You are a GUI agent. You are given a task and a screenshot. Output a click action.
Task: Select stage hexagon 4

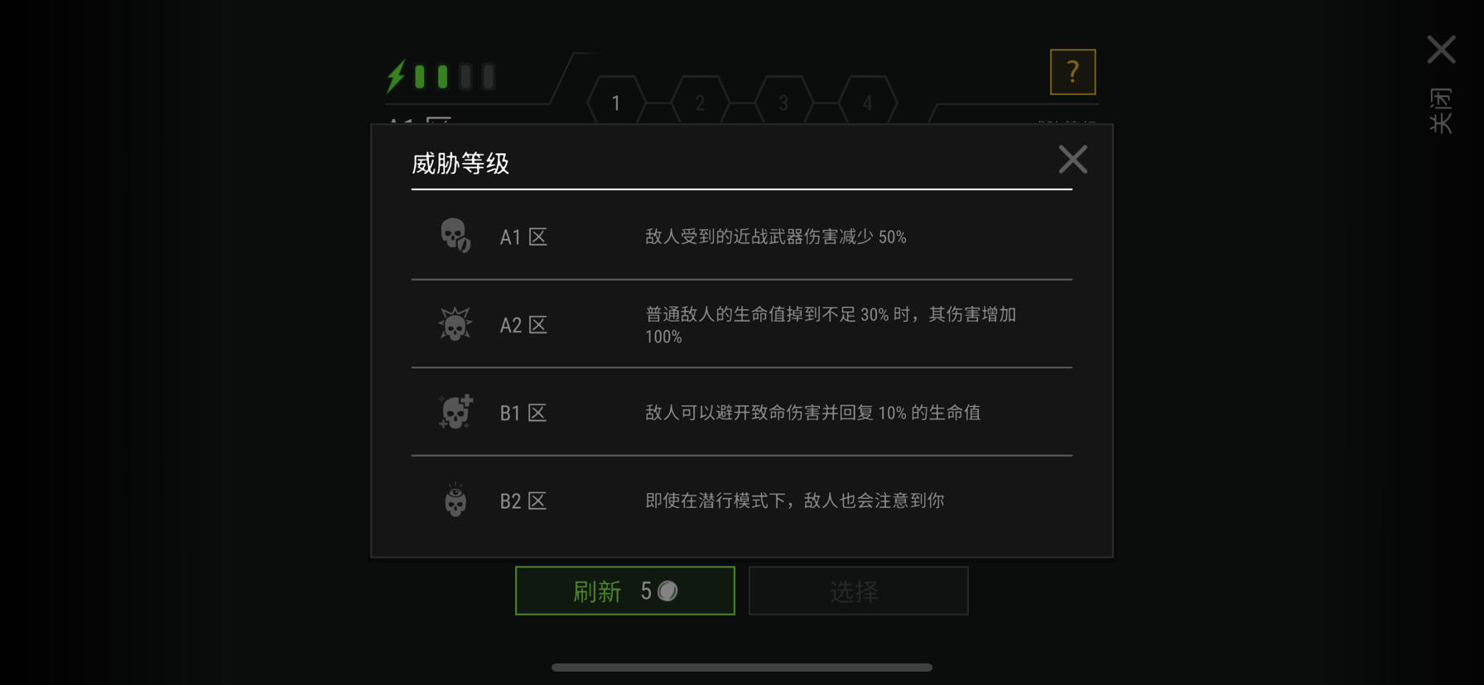(x=867, y=103)
